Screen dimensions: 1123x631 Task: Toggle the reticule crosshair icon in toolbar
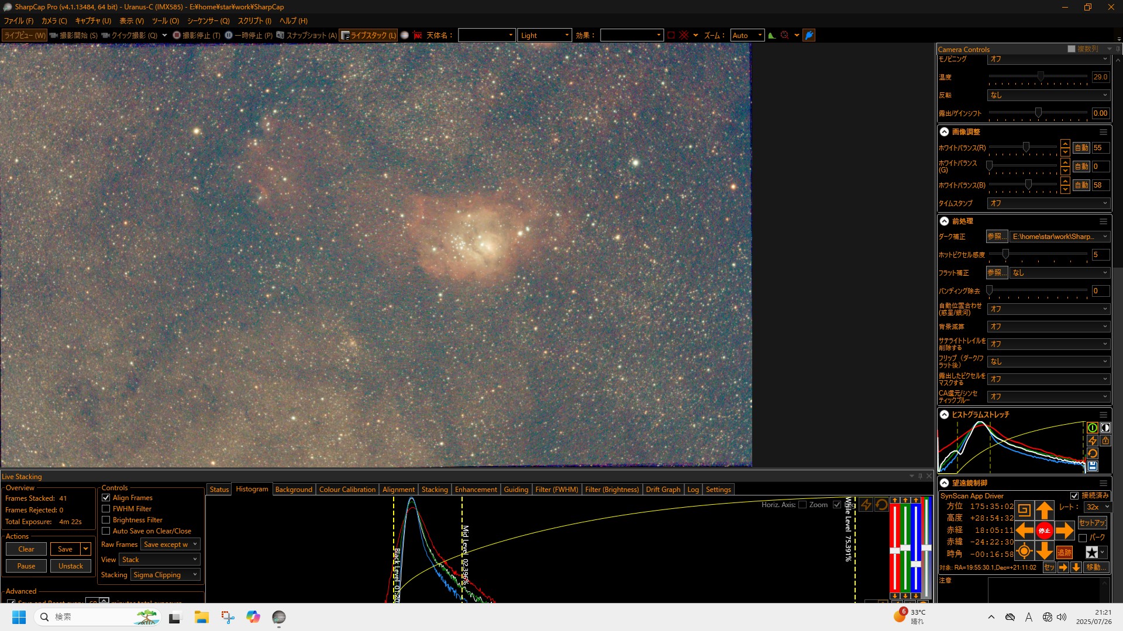point(684,35)
